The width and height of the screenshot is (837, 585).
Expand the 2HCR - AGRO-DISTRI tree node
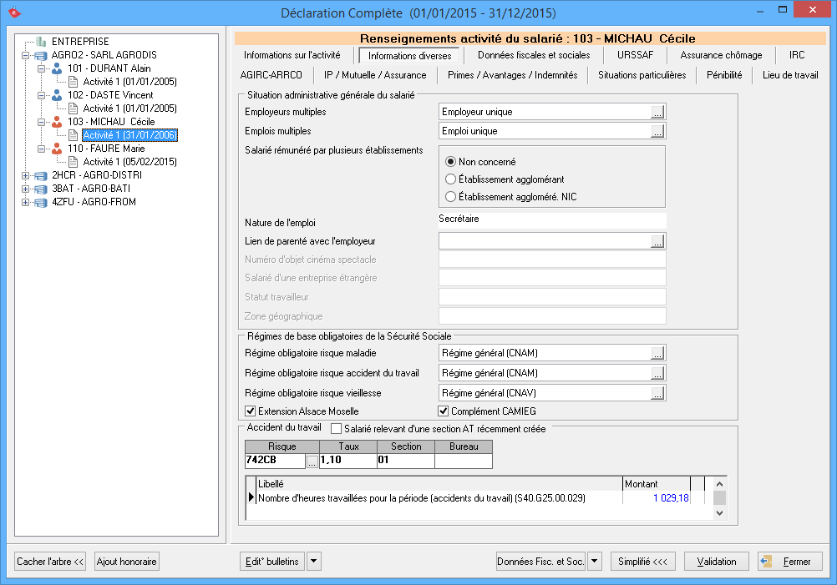pos(26,175)
